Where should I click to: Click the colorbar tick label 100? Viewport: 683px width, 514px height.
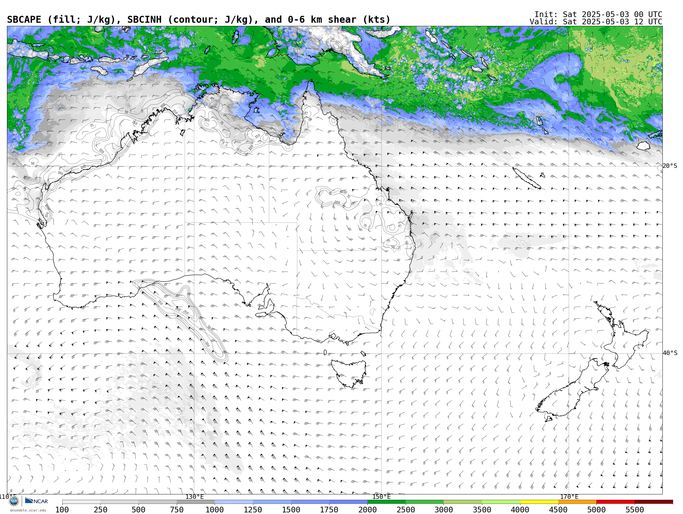tap(62, 510)
